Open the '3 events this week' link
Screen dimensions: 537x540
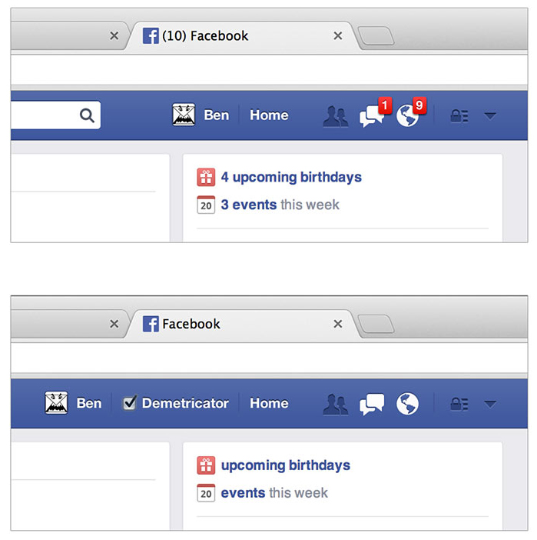point(280,205)
